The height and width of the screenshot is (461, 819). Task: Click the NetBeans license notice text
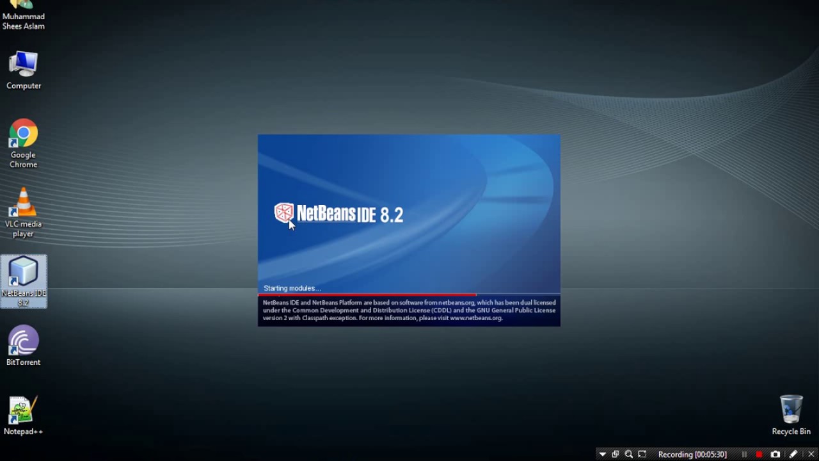click(x=409, y=311)
